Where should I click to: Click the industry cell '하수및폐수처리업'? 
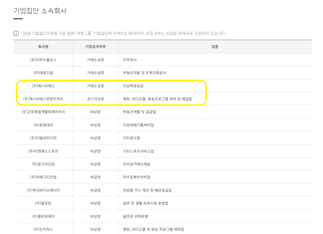pyautogui.click(x=137, y=177)
